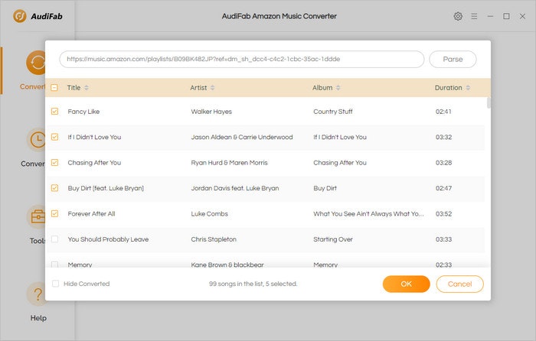Viewport: 536px width, 341px height.
Task: Open the Tools toolbox icon
Action: coord(36,217)
